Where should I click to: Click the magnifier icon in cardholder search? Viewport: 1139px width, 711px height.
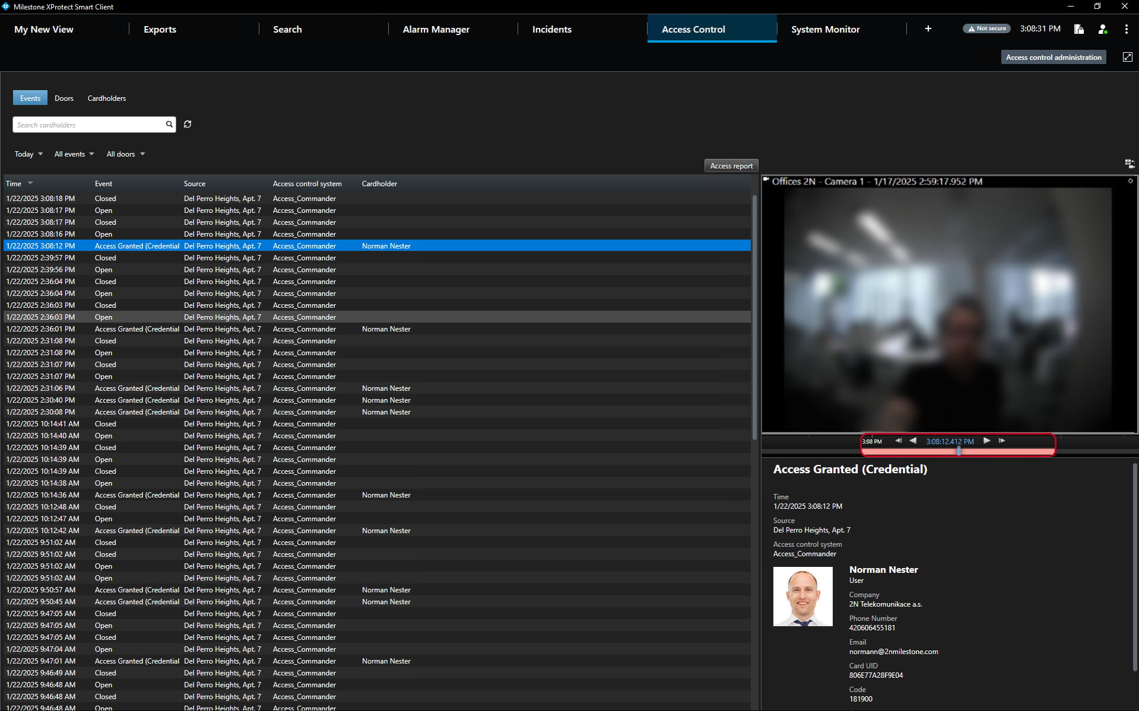pos(169,125)
